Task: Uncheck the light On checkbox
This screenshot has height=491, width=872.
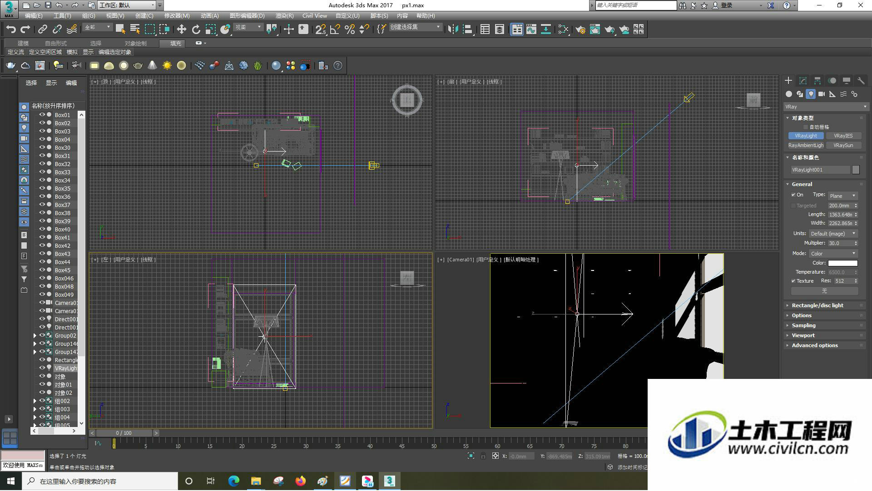Action: pyautogui.click(x=793, y=195)
